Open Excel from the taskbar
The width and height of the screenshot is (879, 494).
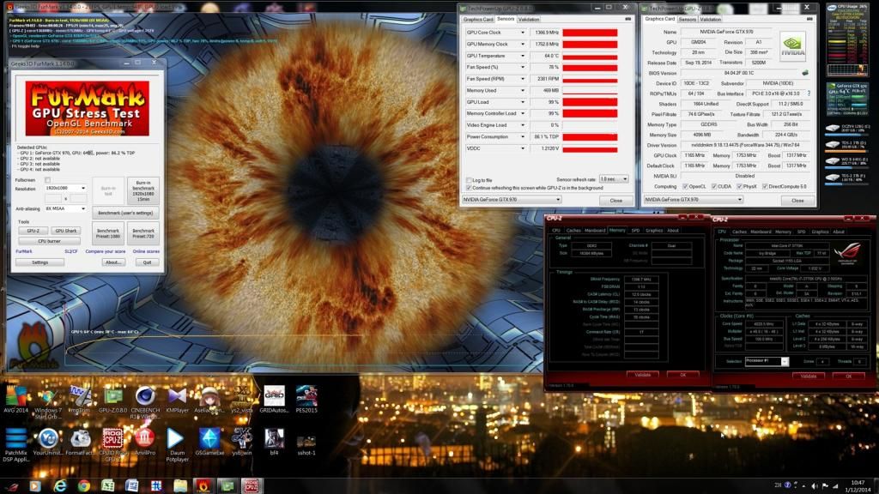pyautogui.click(x=108, y=485)
